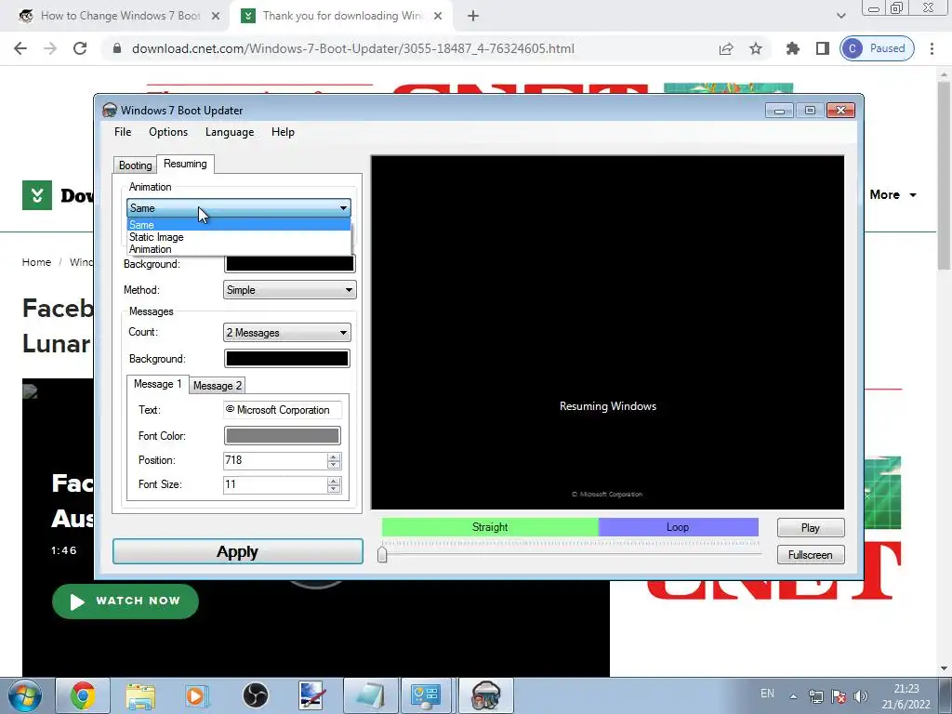
Task: Open Windows Explorer from the taskbar
Action: [x=140, y=695]
